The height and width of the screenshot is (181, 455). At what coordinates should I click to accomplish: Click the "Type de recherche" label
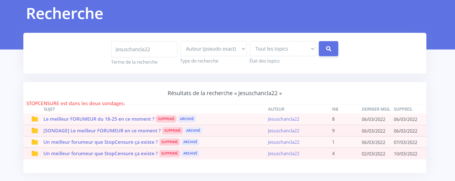[x=199, y=61]
